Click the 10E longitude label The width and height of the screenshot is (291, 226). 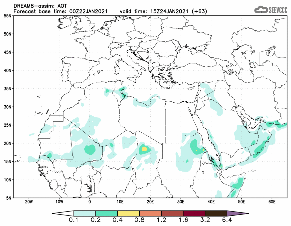pos(120,202)
